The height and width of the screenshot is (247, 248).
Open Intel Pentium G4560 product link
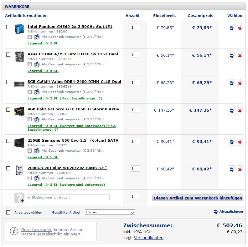[70, 27]
